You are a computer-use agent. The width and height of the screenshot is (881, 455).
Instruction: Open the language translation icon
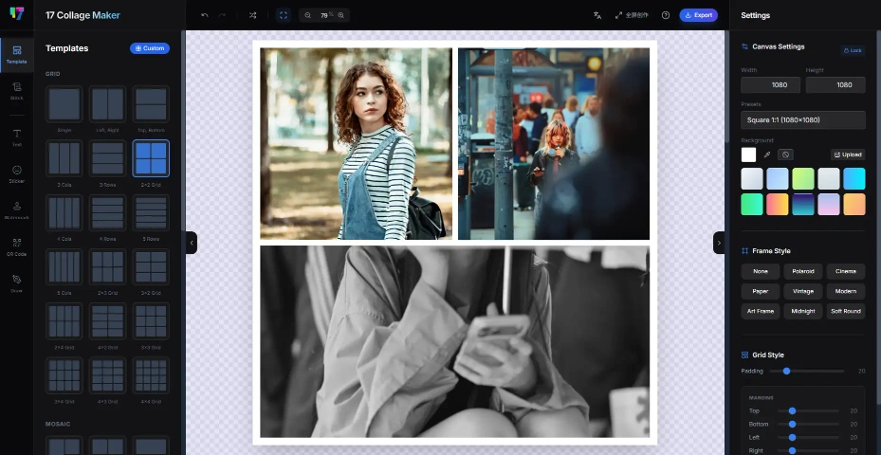(x=597, y=15)
